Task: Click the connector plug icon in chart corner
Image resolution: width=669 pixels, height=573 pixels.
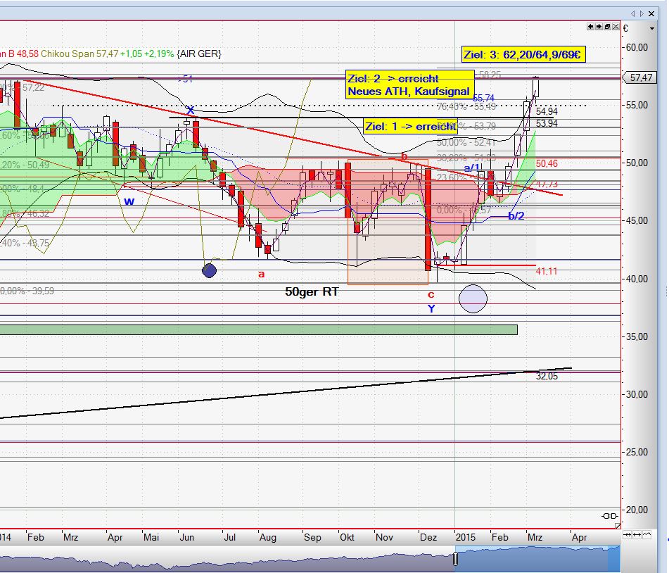Action: [x=610, y=517]
